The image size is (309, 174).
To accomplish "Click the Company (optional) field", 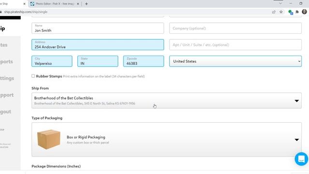I will [x=235, y=28].
